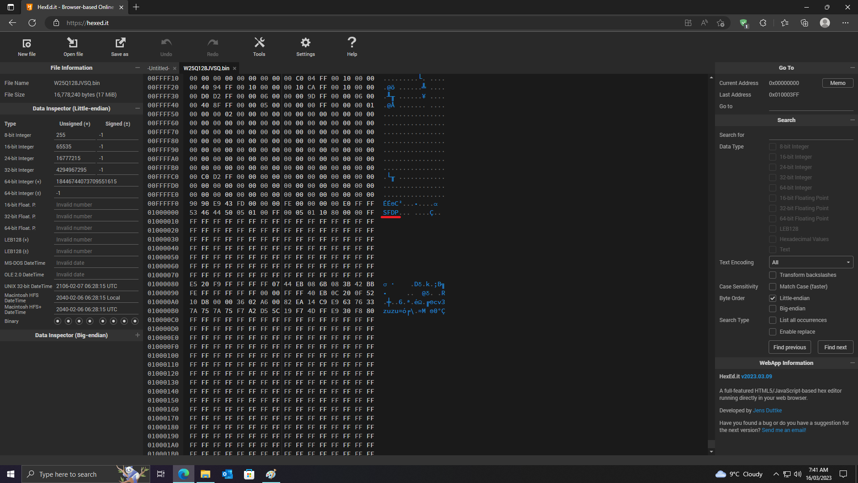Viewport: 858px width, 483px height.
Task: Click the Search for input field
Action: pos(811,135)
